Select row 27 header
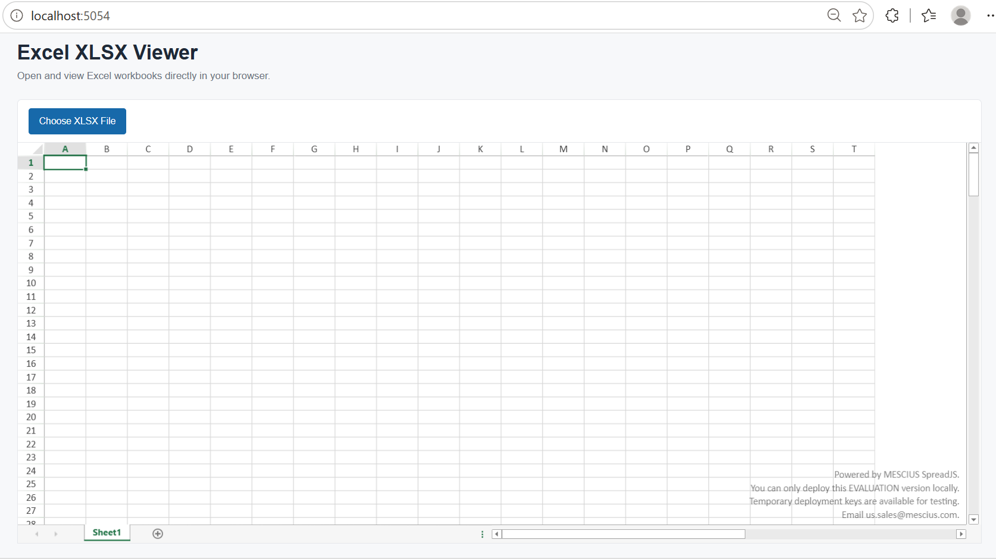Viewport: 996px width, 559px height. [31, 511]
